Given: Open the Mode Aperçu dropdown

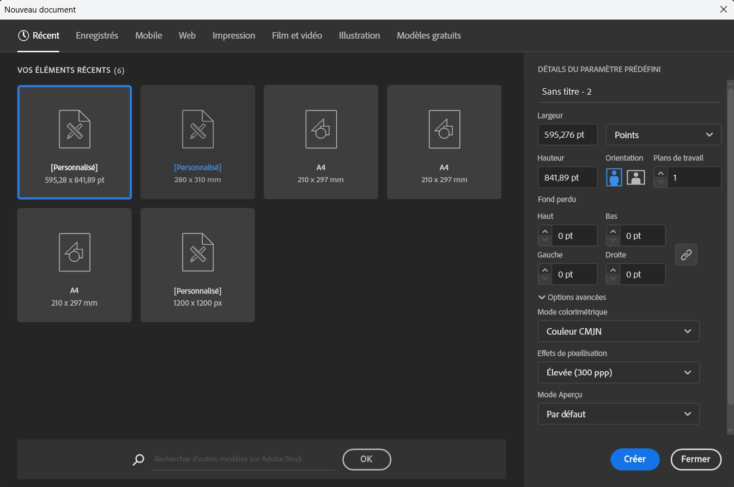Looking at the screenshot, I should tap(618, 414).
